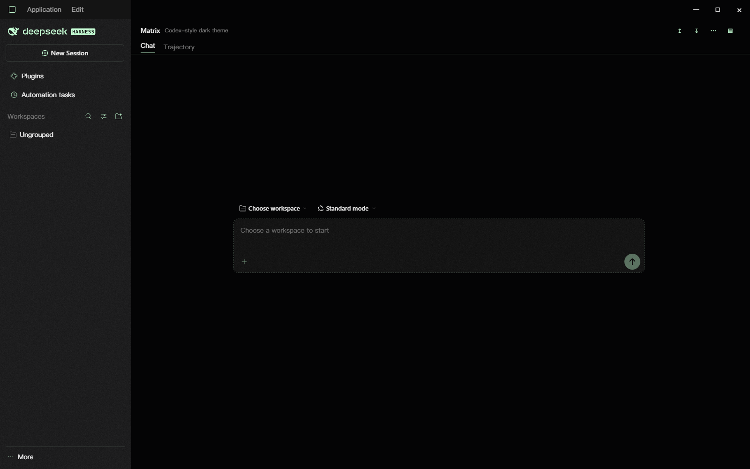Click the Workspaces section label
This screenshot has height=469, width=750.
(26, 116)
